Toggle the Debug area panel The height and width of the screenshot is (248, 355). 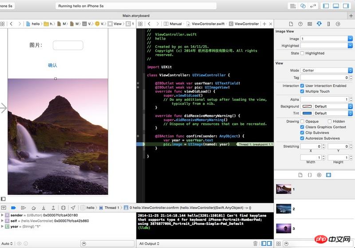click(336, 6)
